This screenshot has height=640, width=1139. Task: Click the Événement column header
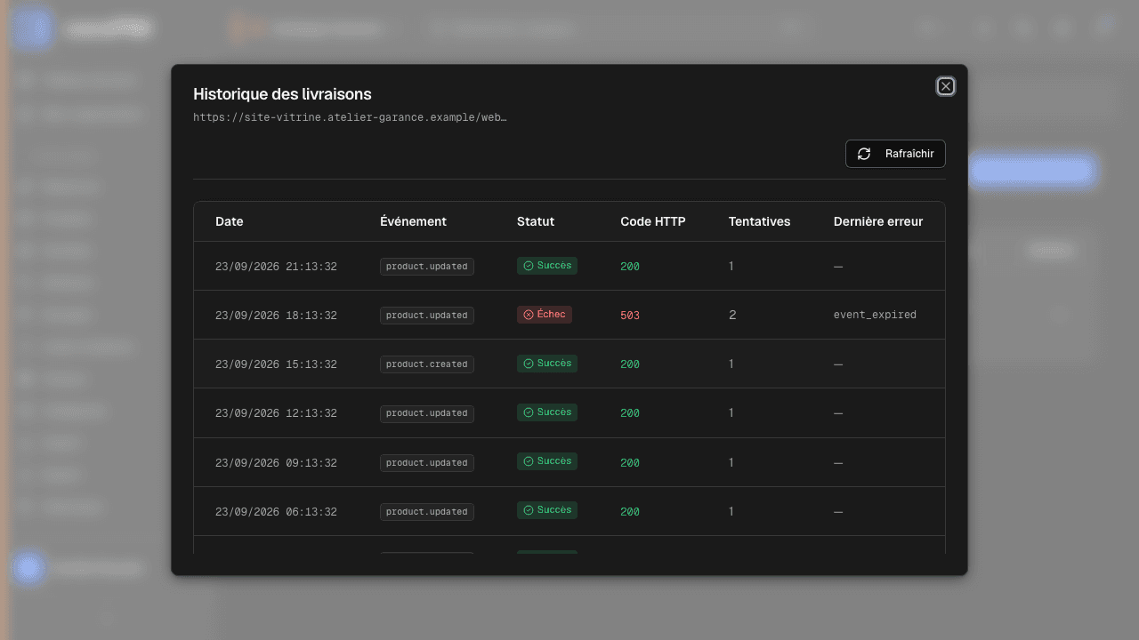(413, 221)
